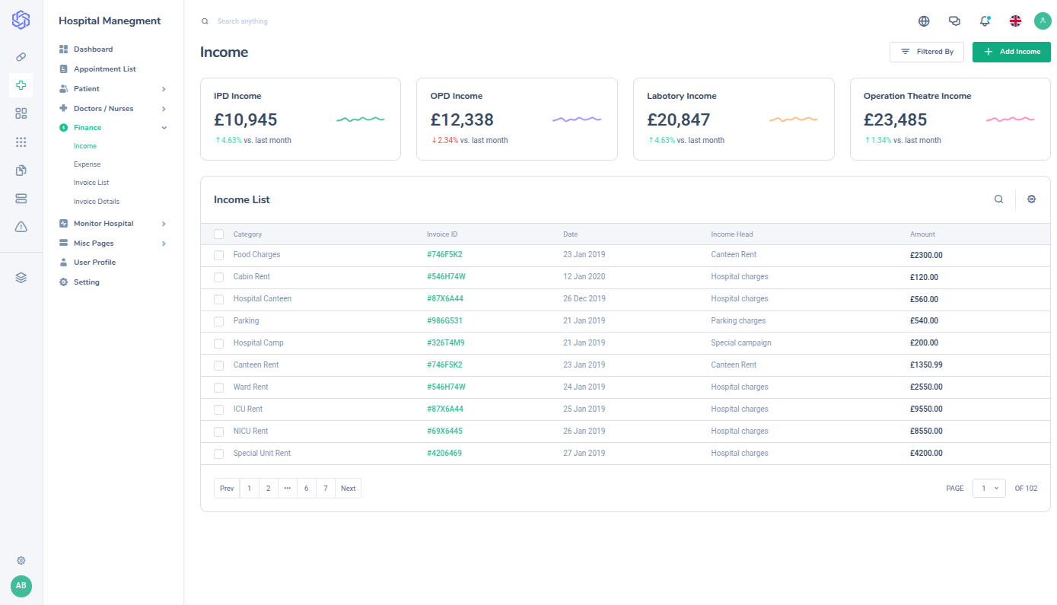This screenshot has height=605, width=1057.
Task: Tick the Hospital Camp row checkbox
Action: (x=219, y=344)
